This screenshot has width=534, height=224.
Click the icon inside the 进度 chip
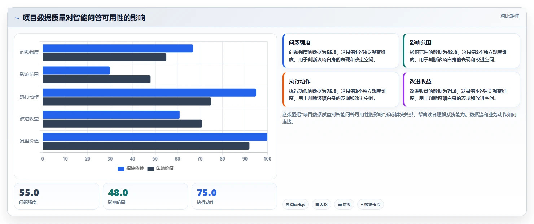[340, 205]
